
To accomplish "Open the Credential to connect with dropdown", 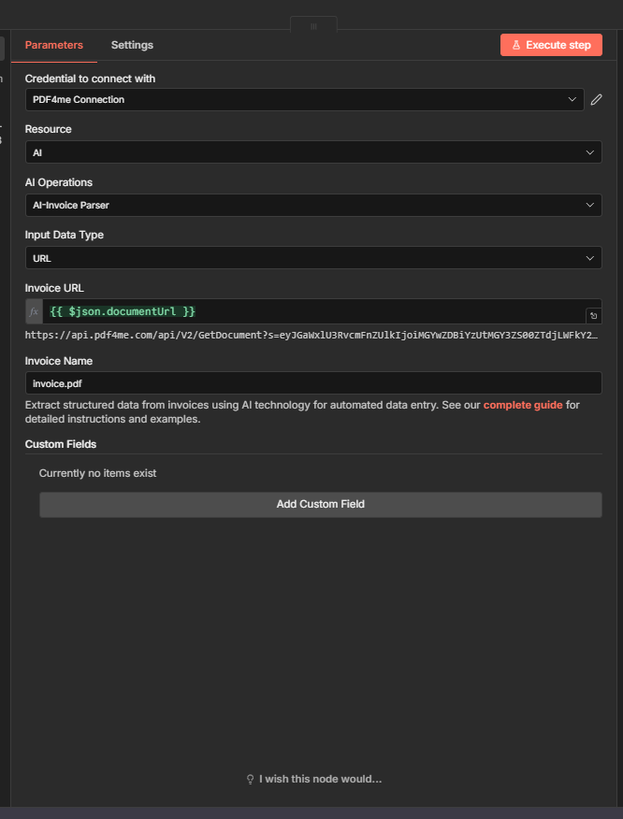I will coord(304,99).
